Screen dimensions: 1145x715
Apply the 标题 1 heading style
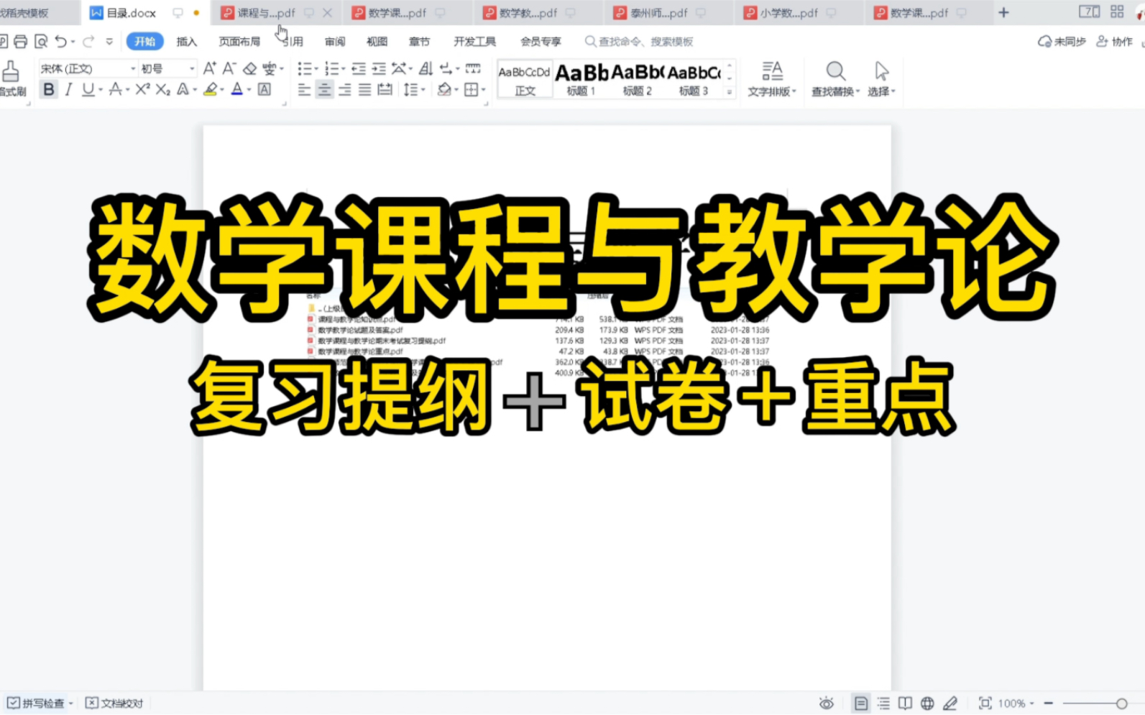pyautogui.click(x=581, y=79)
